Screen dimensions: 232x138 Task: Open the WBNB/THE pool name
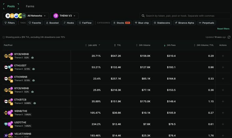tap(21, 111)
